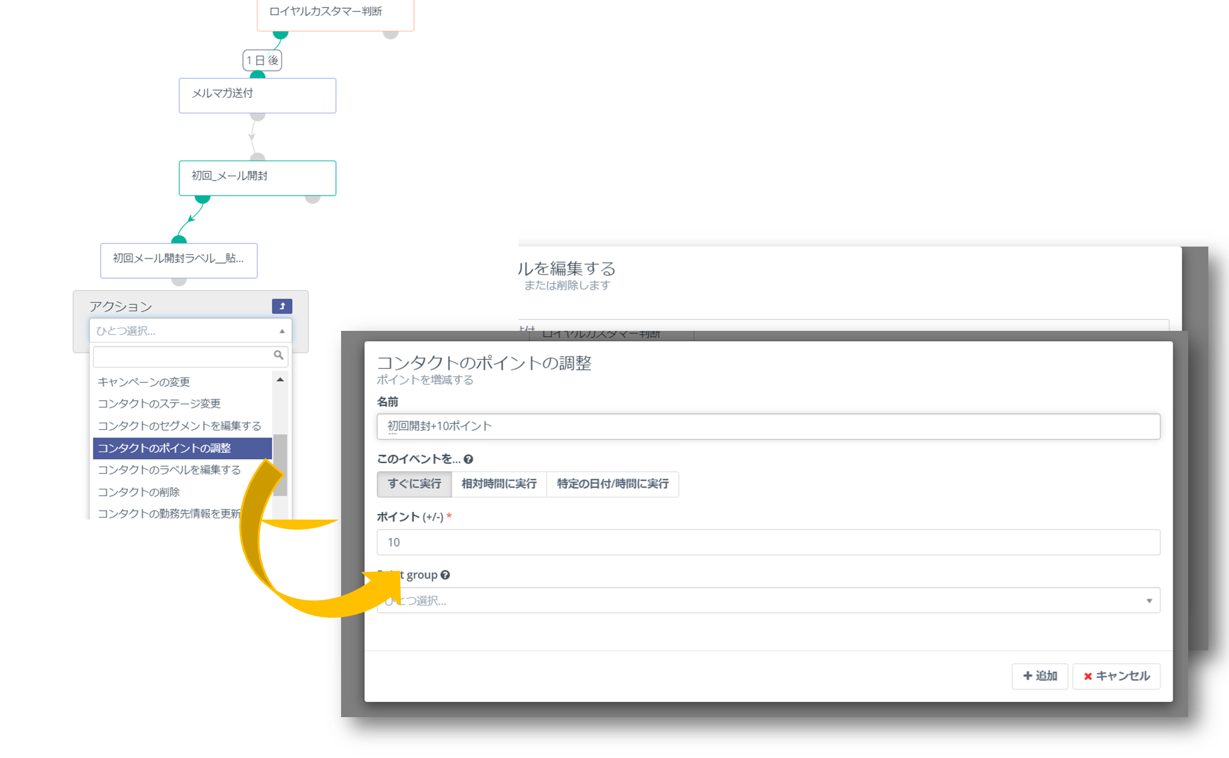Click the blue action panel return icon
This screenshot has width=1229, height=758.
point(282,306)
